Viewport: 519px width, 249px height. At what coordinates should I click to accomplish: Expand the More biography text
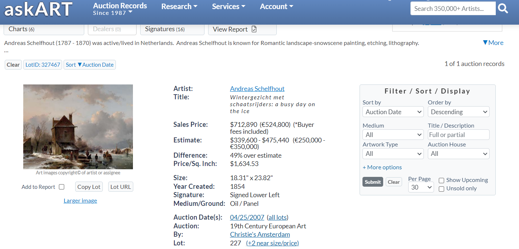click(x=493, y=43)
